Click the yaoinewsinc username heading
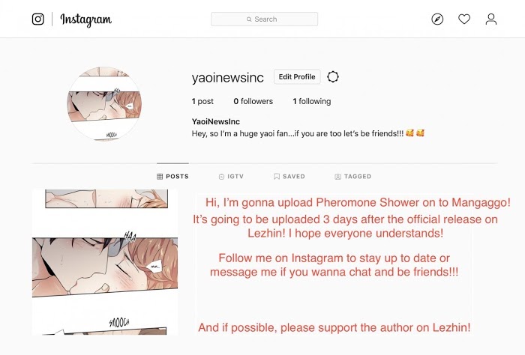The height and width of the screenshot is (355, 525). (228, 78)
